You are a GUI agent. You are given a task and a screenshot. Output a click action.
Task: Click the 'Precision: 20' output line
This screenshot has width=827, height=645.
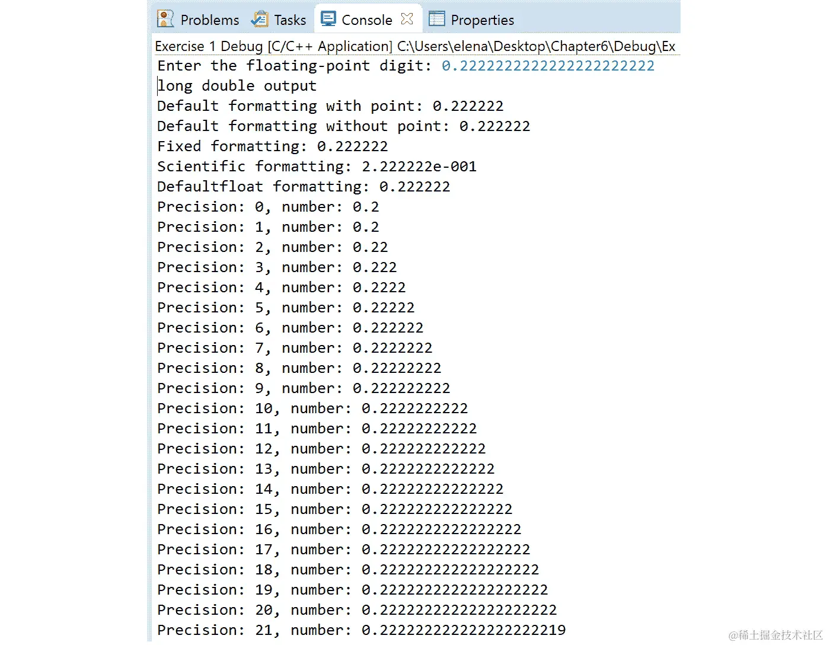[x=357, y=610]
